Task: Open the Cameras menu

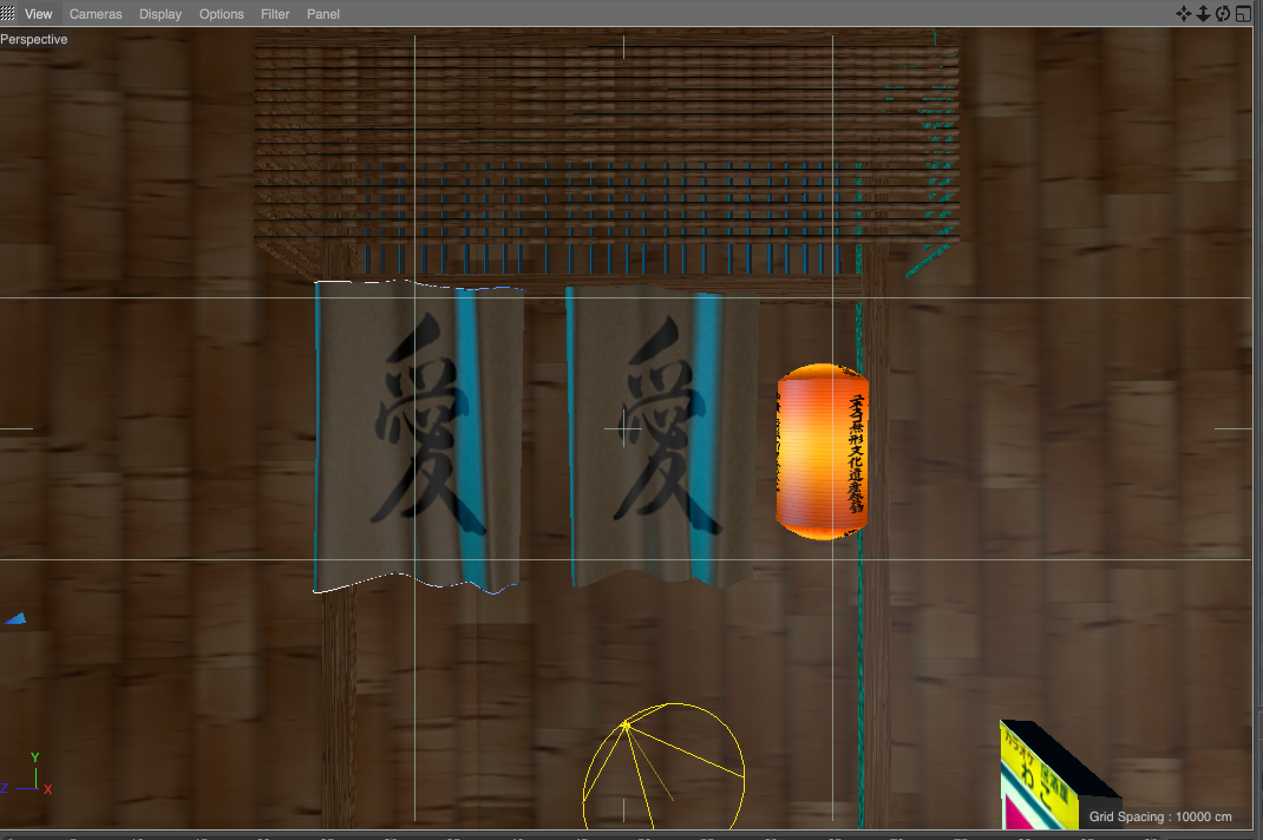Action: pos(95,14)
